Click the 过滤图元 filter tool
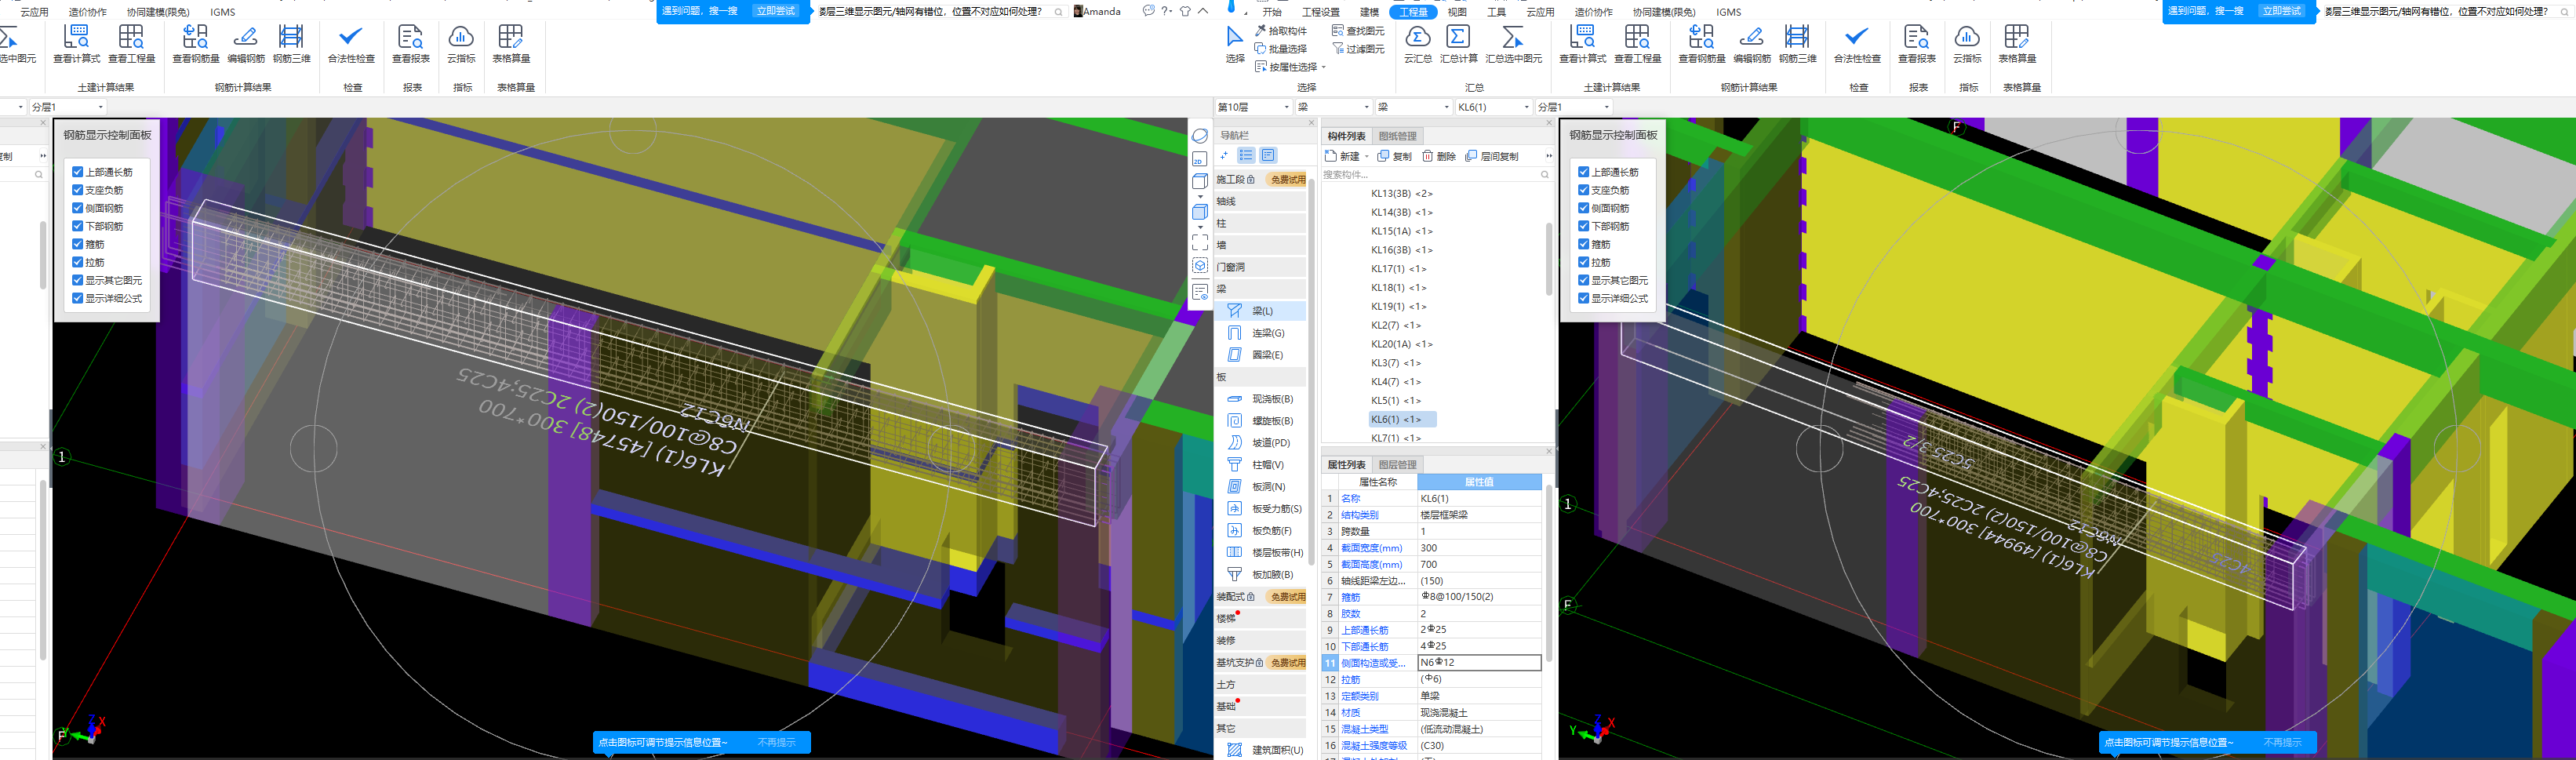 [1358, 49]
